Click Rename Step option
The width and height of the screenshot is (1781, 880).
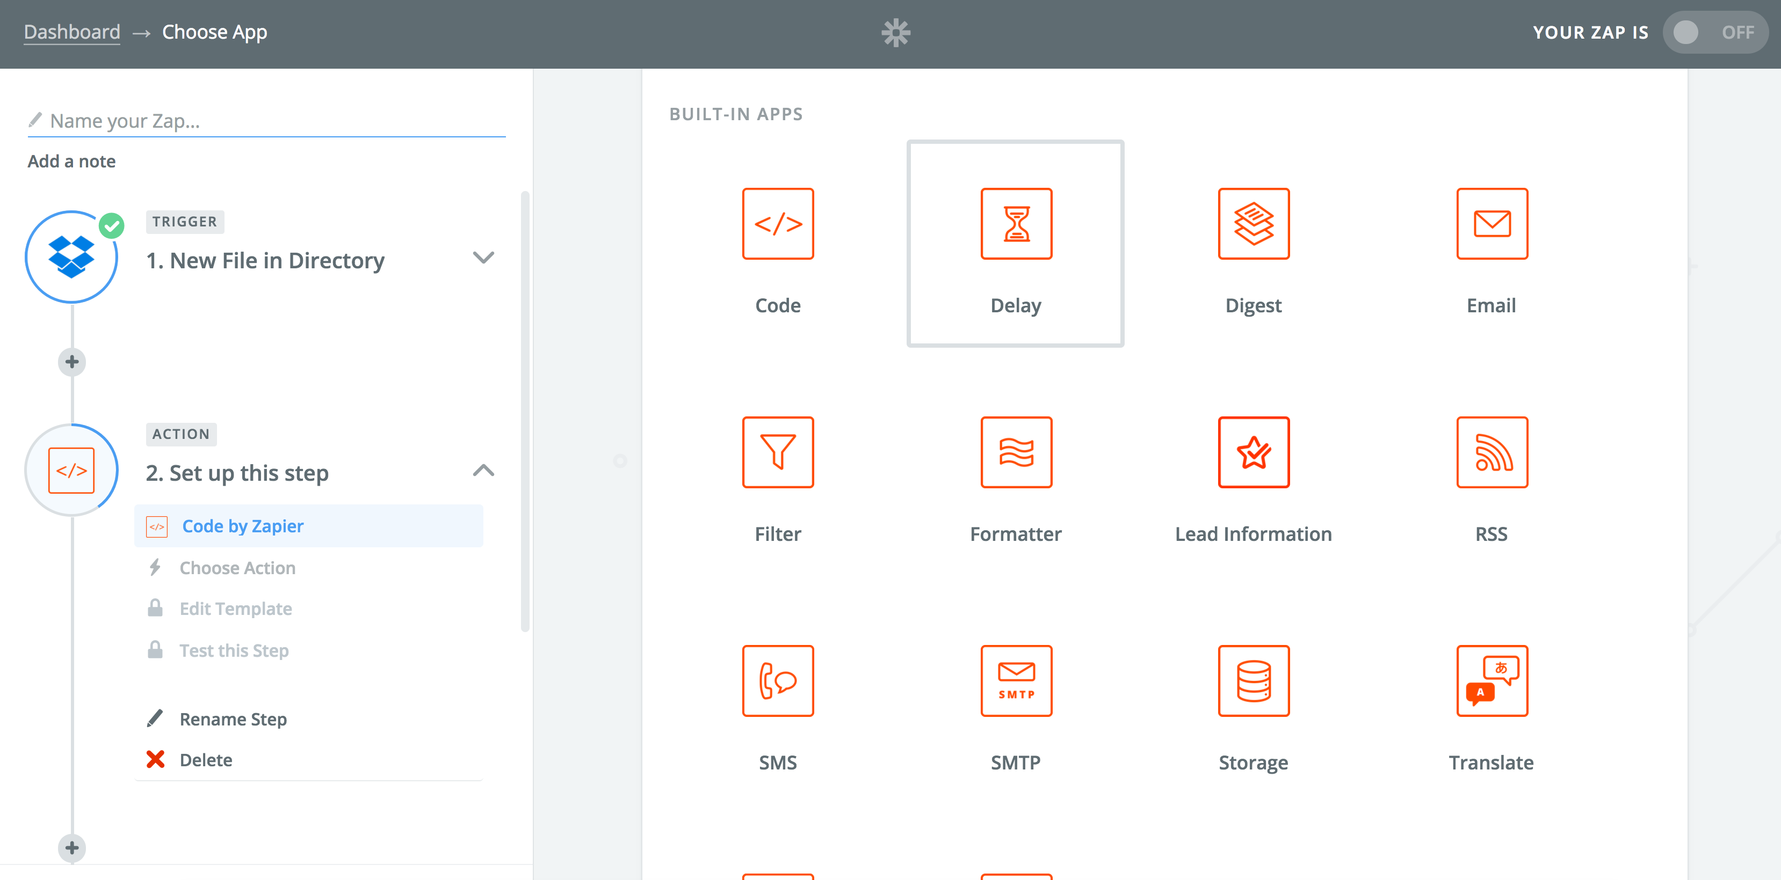pyautogui.click(x=233, y=719)
